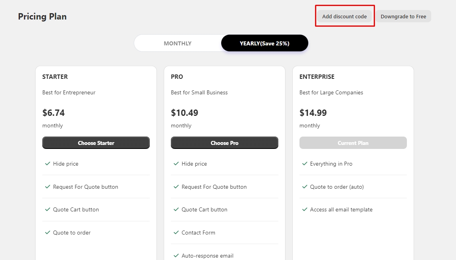This screenshot has height=260, width=456.
Task: Click the checkmark beside Everything in Pro
Action: coord(305,164)
